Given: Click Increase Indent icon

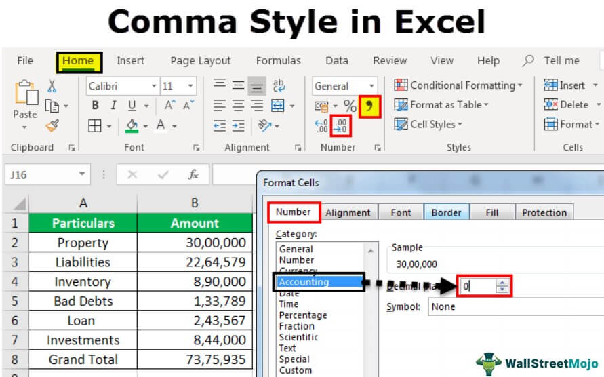Looking at the screenshot, I should coord(239,125).
